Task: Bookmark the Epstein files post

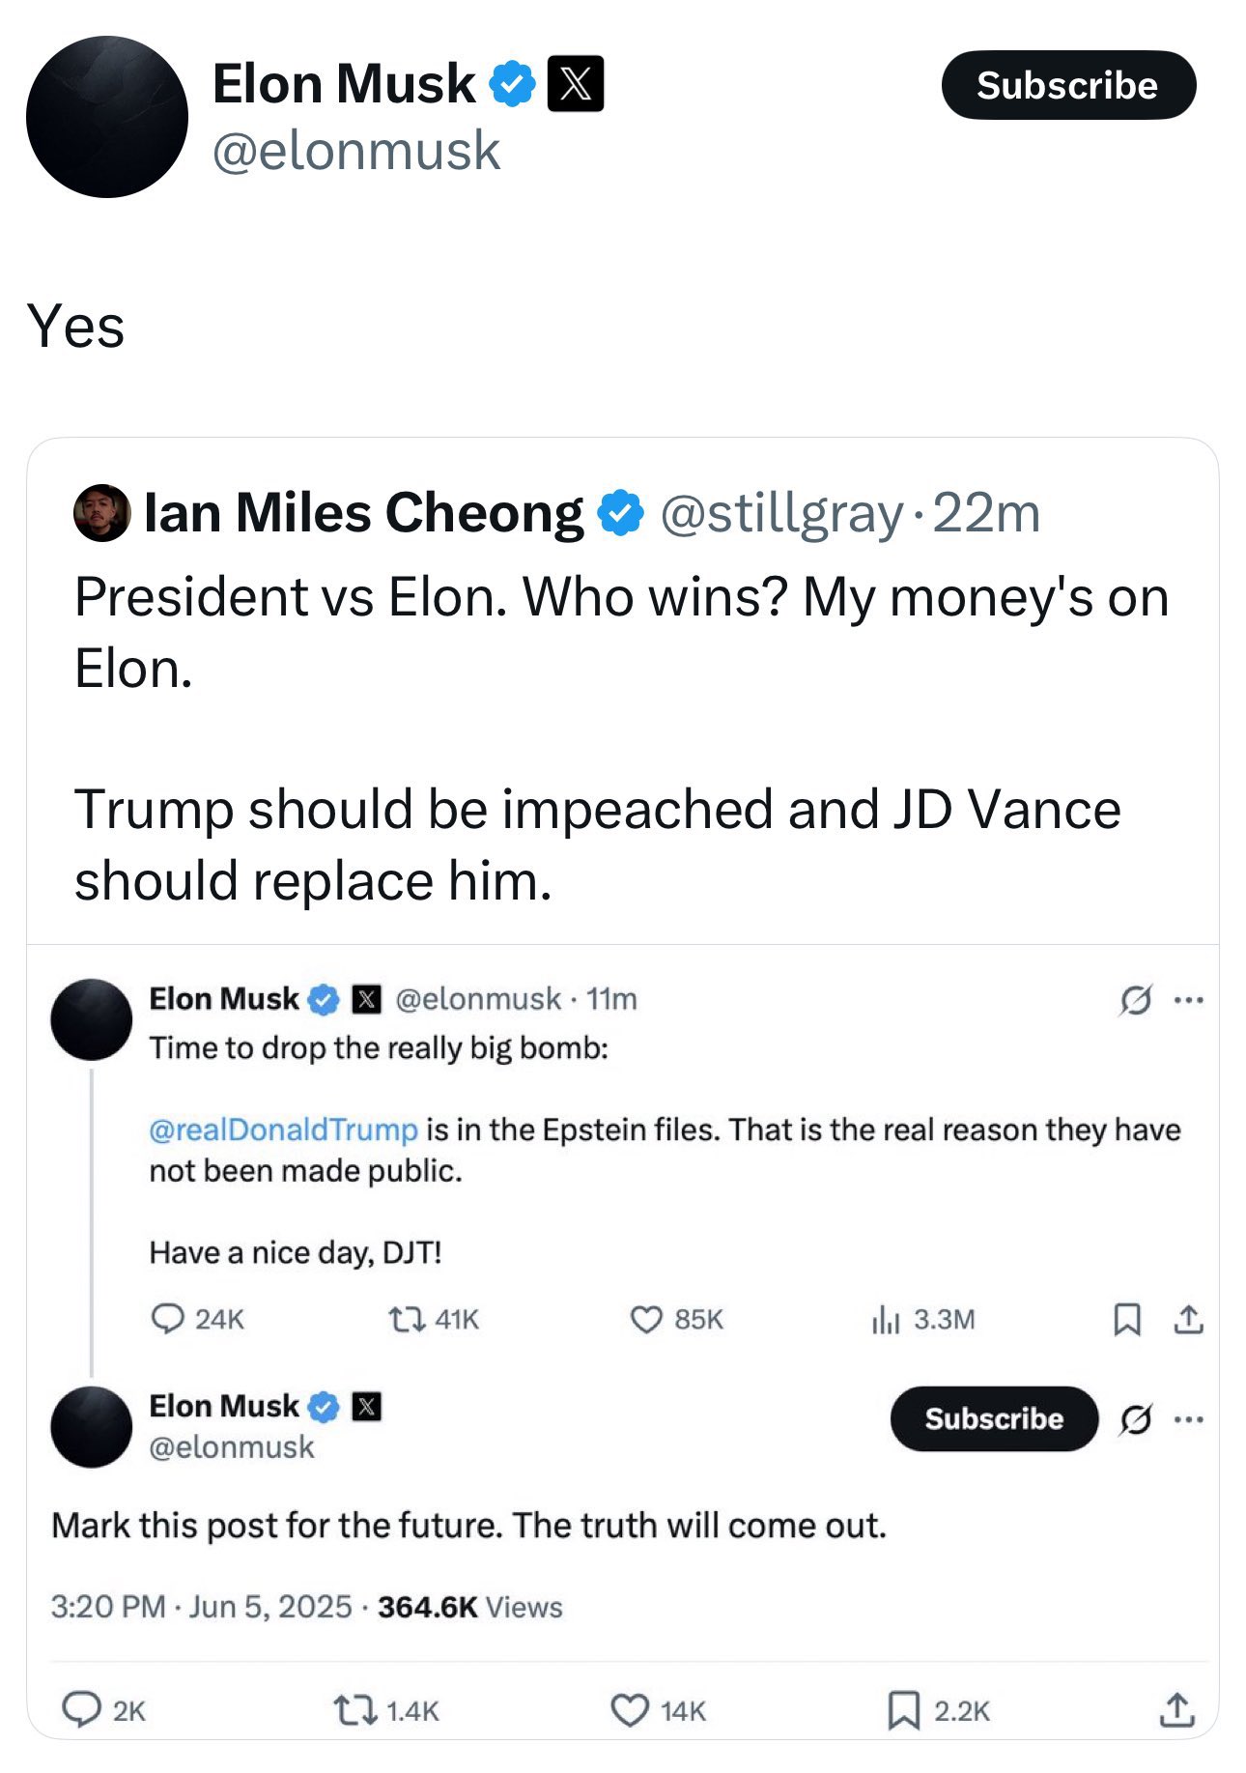Action: pyautogui.click(x=1126, y=1319)
